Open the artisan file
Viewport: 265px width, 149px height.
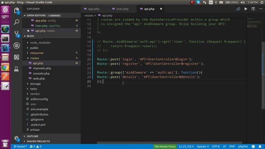point(51,130)
